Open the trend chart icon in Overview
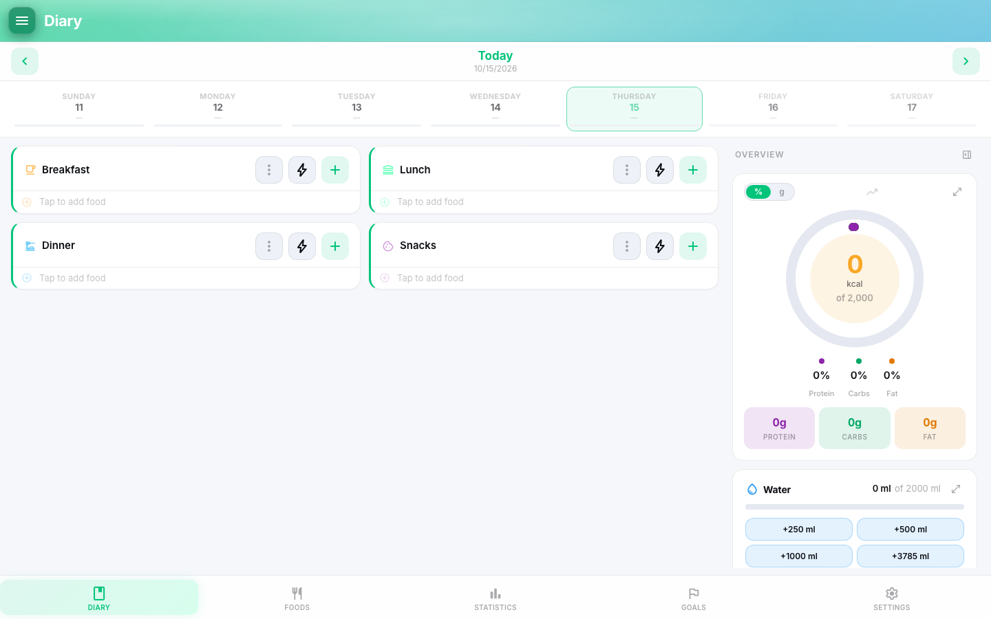 tap(872, 192)
